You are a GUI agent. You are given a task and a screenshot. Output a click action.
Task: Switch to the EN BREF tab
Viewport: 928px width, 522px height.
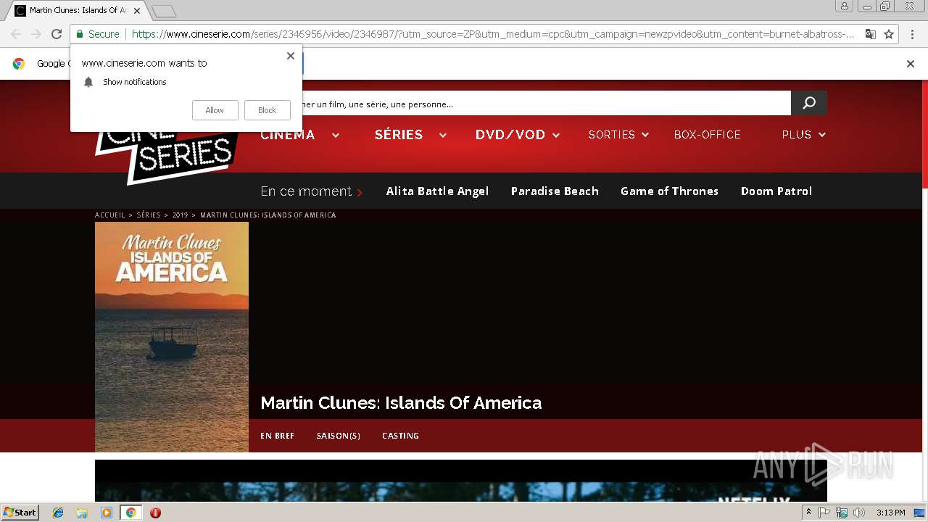click(x=277, y=436)
